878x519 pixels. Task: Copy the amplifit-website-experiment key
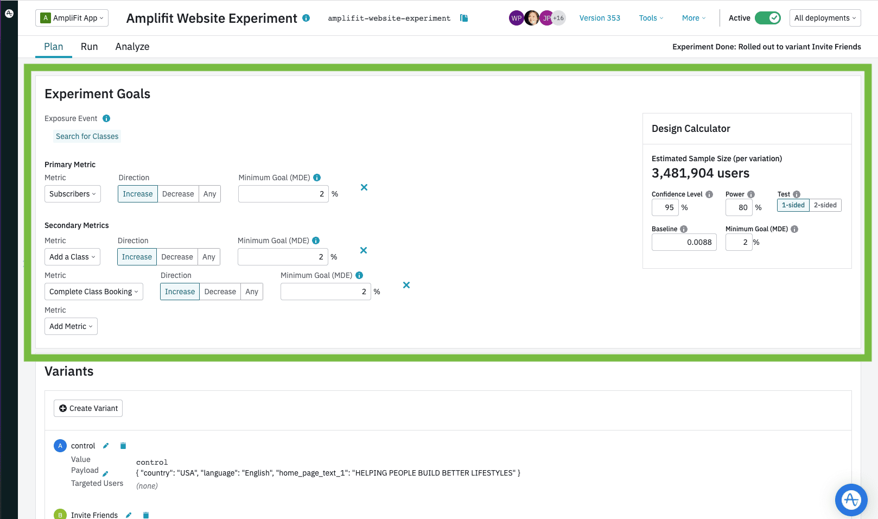point(464,18)
